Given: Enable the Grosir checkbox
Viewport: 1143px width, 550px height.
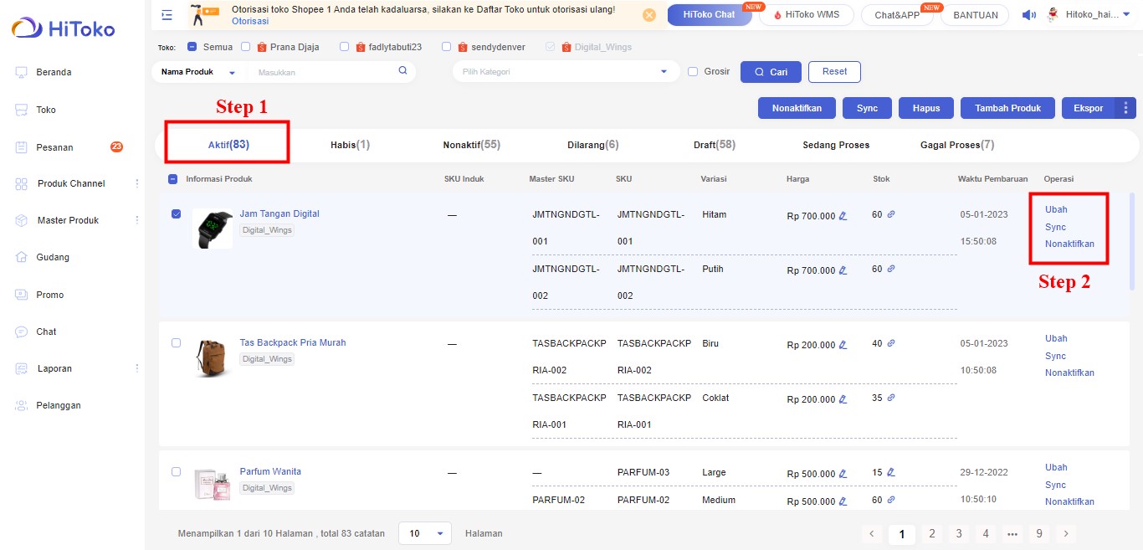Looking at the screenshot, I should tap(693, 72).
